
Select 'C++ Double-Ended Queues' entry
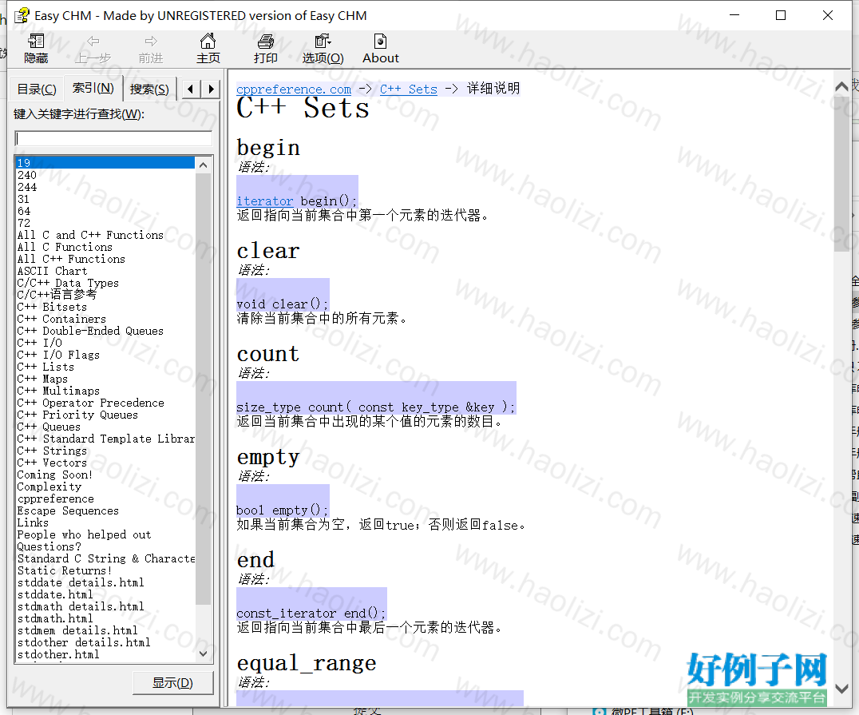90,332
